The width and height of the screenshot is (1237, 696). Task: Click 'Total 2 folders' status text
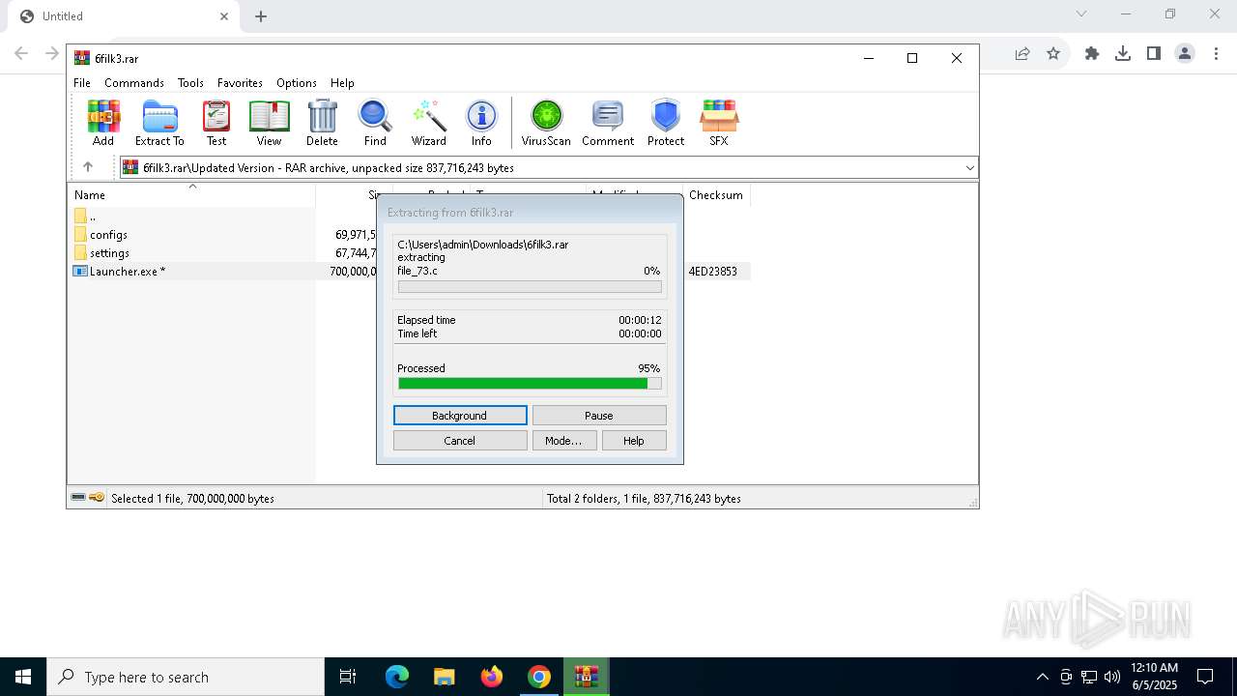coord(644,499)
